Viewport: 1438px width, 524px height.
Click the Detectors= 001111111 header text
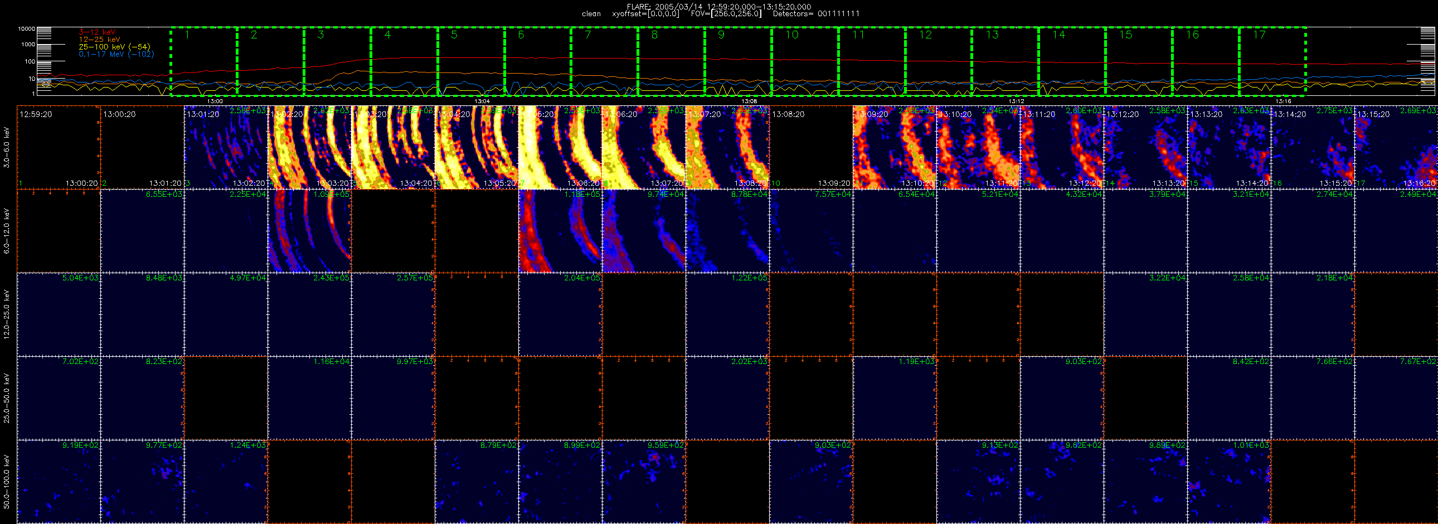click(x=816, y=13)
